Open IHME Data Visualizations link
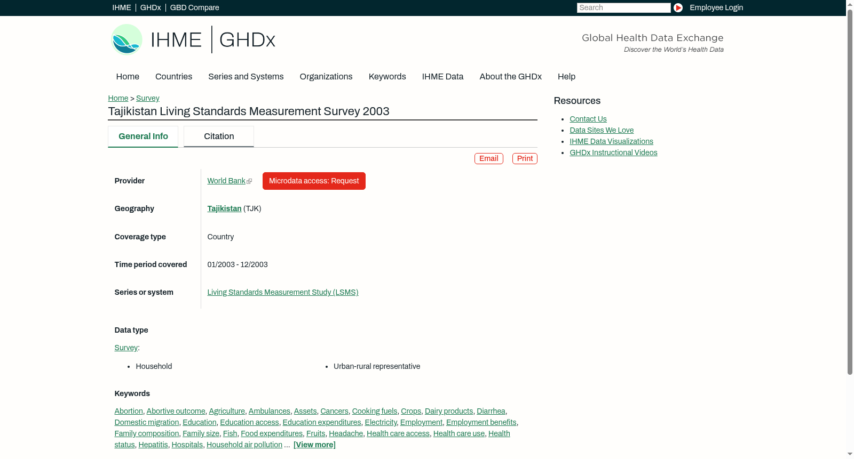The width and height of the screenshot is (854, 459). pos(612,141)
